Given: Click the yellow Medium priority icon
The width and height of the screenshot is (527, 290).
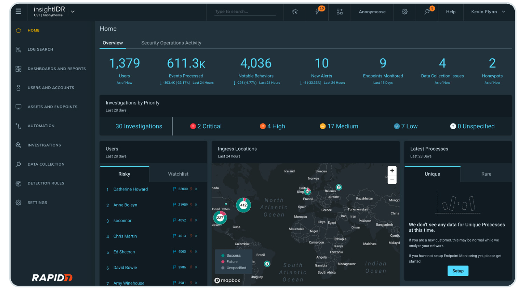Looking at the screenshot, I should coord(323,126).
